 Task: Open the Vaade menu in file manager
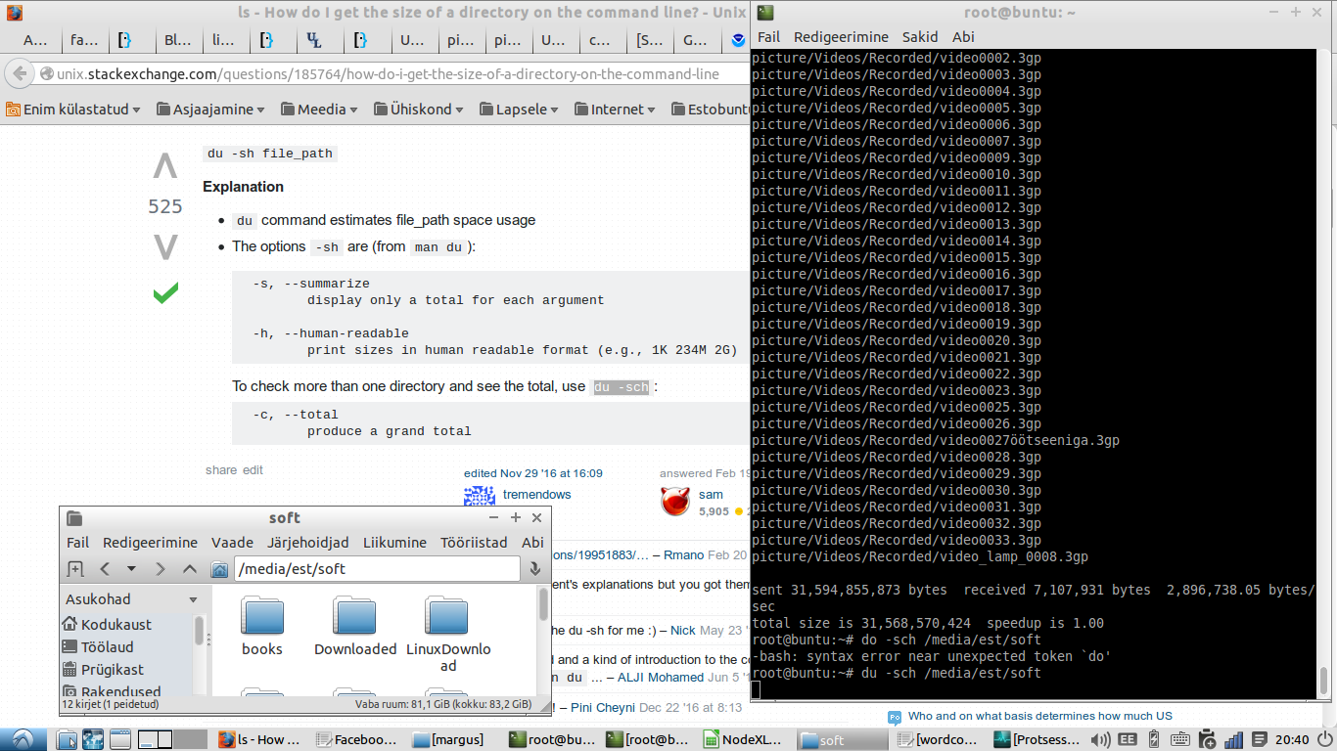coord(232,542)
